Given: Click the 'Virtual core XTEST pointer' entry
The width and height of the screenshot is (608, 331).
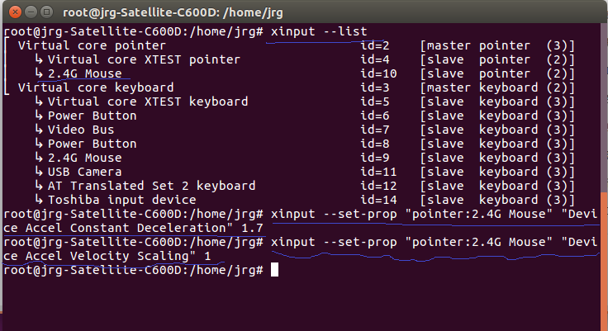Looking at the screenshot, I should coord(144,59).
